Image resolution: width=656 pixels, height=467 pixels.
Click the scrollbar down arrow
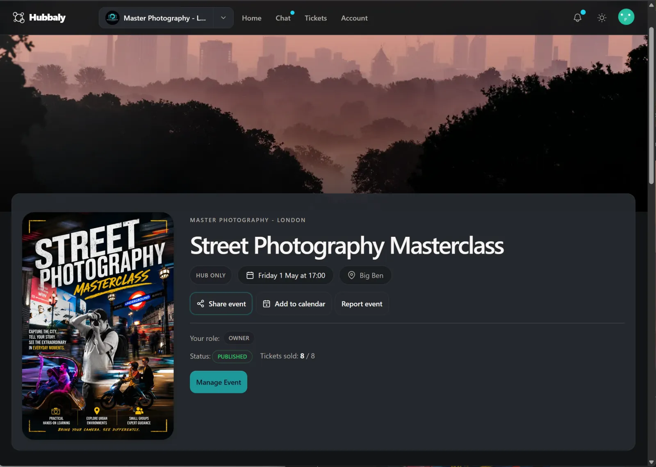[651, 462]
